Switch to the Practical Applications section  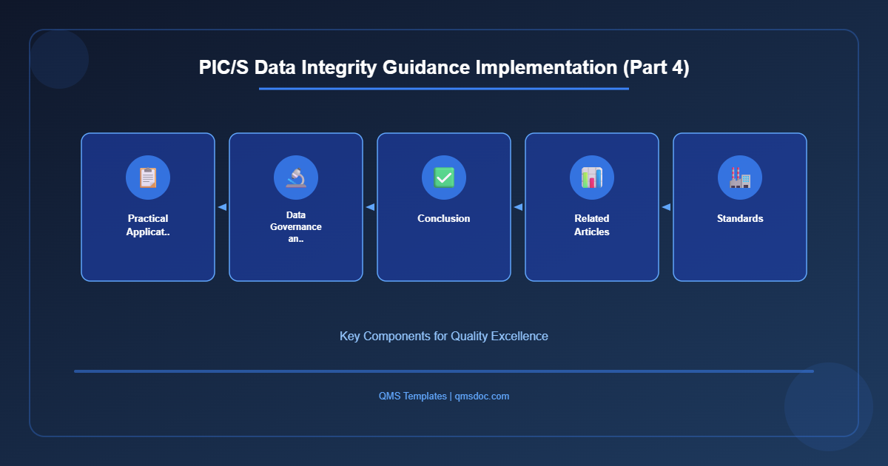coord(148,259)
